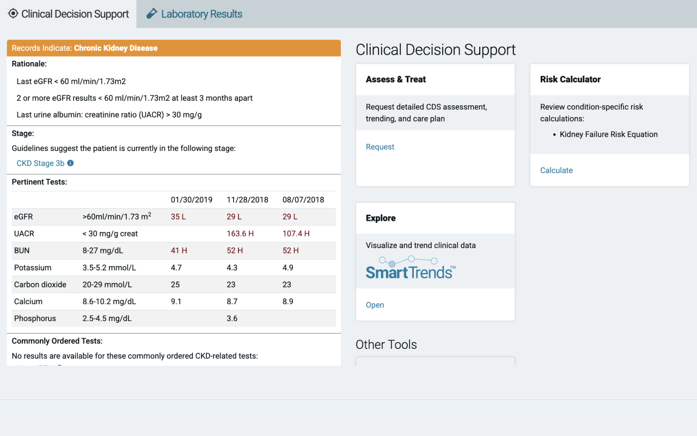This screenshot has width=697, height=436.
Task: Switch to the Laboratory Results tab
Action: (201, 14)
